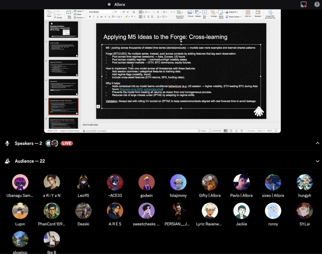This screenshot has width=322, height=254.
Task: Start Slide Show from status bar
Action: (x=241, y=131)
